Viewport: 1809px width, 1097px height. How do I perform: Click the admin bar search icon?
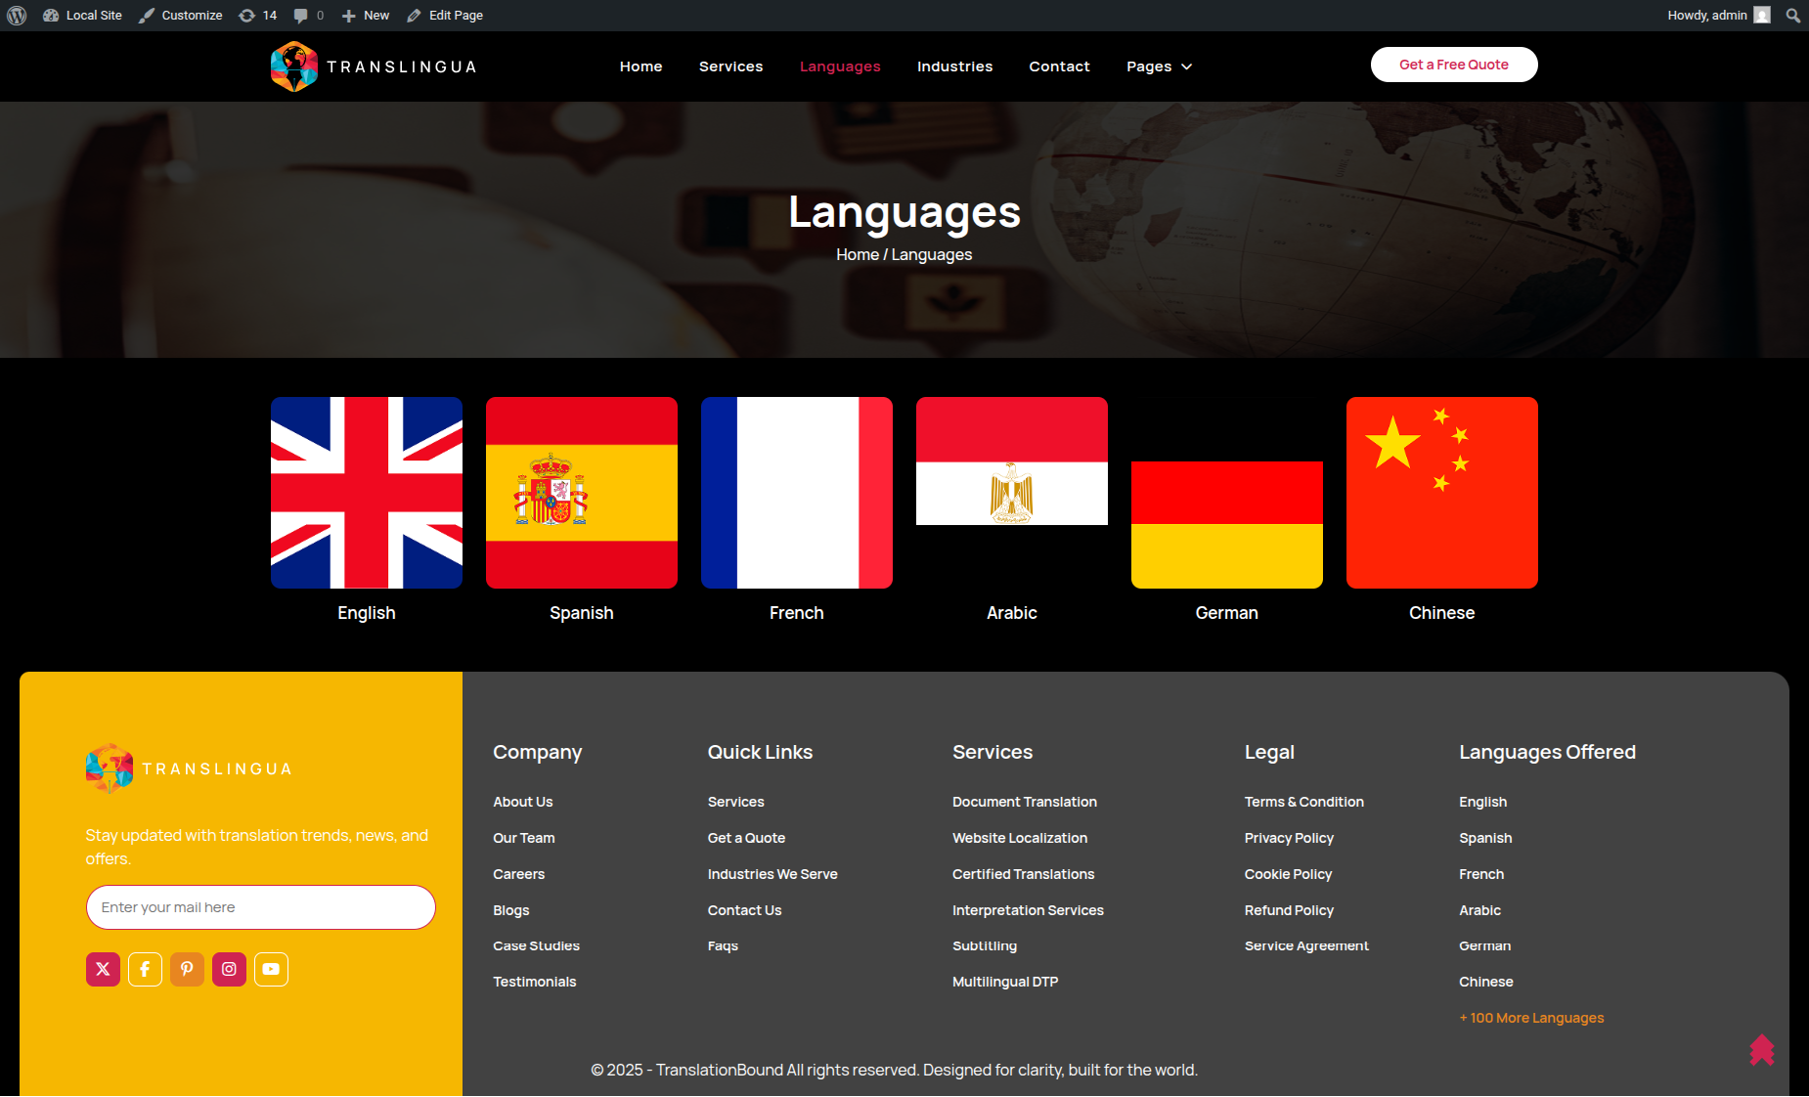pyautogui.click(x=1792, y=16)
